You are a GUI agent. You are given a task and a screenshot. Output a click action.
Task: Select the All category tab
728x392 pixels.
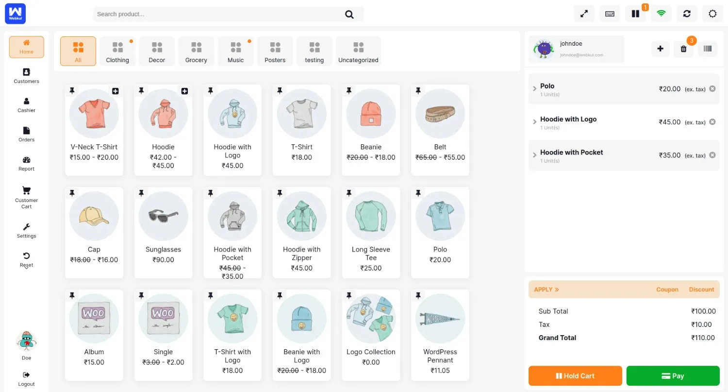(78, 51)
